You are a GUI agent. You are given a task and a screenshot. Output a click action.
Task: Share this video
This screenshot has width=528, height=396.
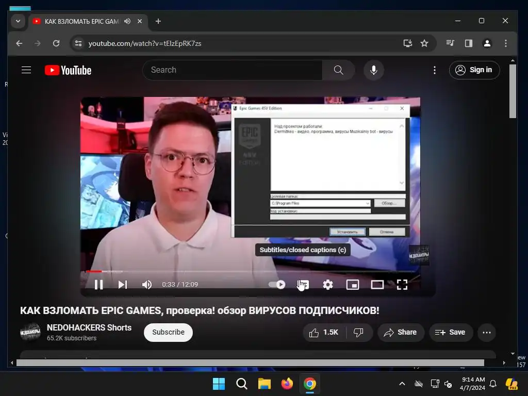(400, 333)
